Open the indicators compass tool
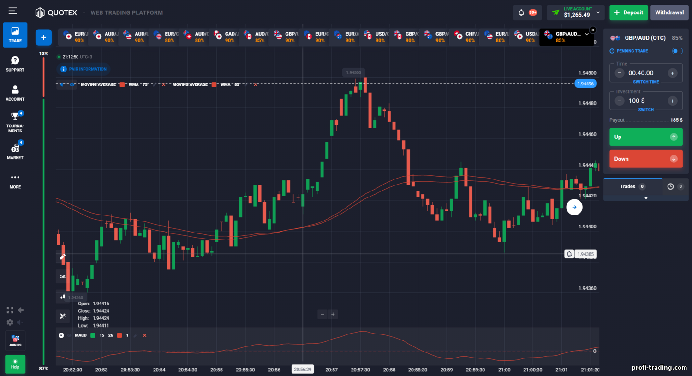The image size is (692, 376). [63, 316]
